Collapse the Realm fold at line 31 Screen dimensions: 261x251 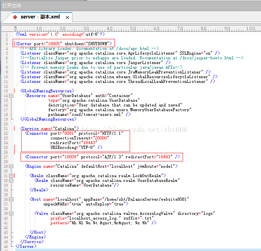[x=11, y=176]
